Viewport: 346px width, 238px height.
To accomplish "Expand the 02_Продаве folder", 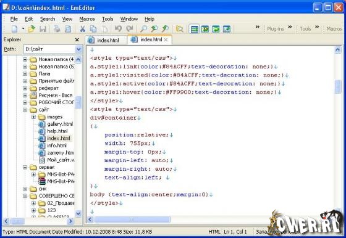I will pos(33,203).
